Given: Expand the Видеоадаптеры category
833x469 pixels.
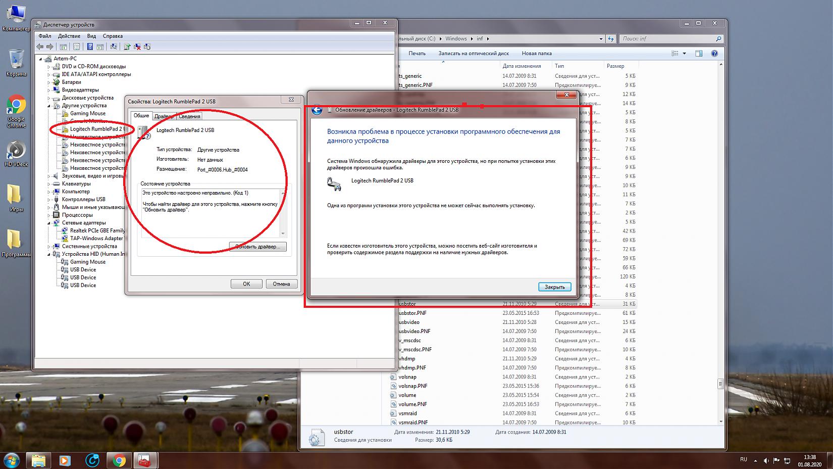Looking at the screenshot, I should [49, 90].
